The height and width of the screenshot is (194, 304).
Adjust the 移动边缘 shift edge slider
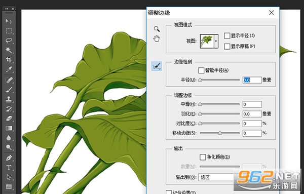[220, 133]
